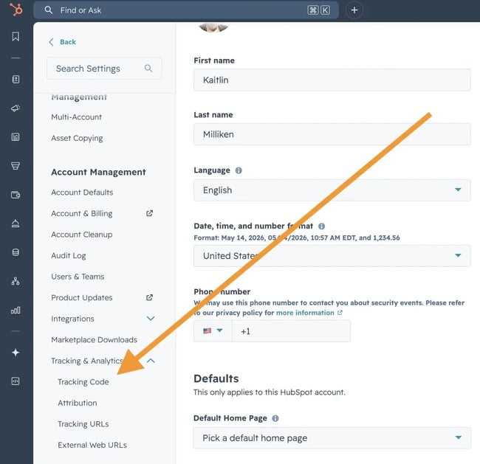Focus the Find or Ask search bar
This screenshot has height=464, width=480.
tap(186, 10)
